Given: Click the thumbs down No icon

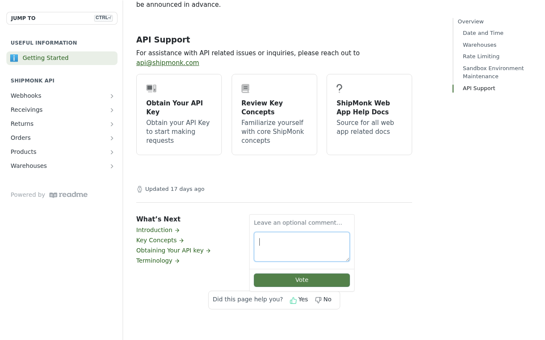Looking at the screenshot, I should point(318,300).
